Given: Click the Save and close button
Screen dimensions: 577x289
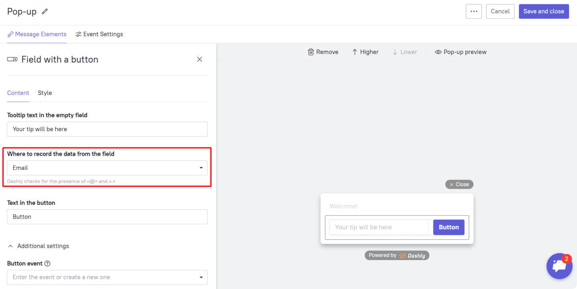Looking at the screenshot, I should click(543, 11).
